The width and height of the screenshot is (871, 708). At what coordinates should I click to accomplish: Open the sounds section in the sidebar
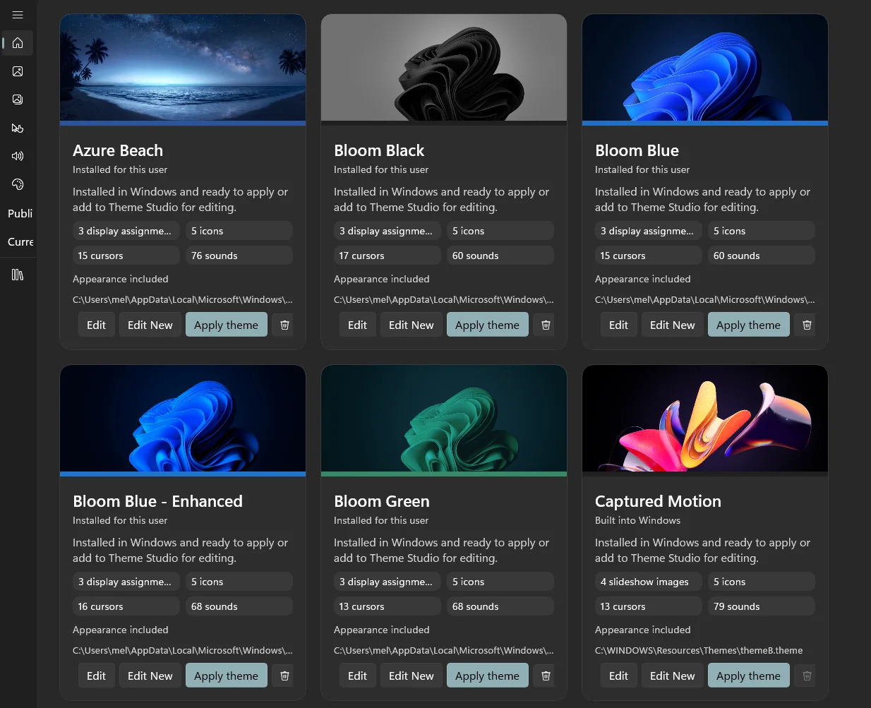click(18, 156)
